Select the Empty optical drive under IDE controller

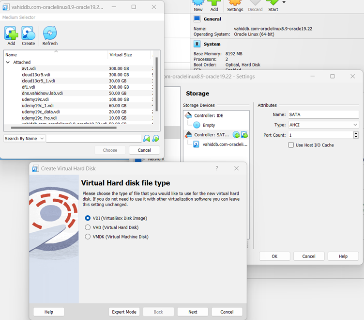click(209, 125)
